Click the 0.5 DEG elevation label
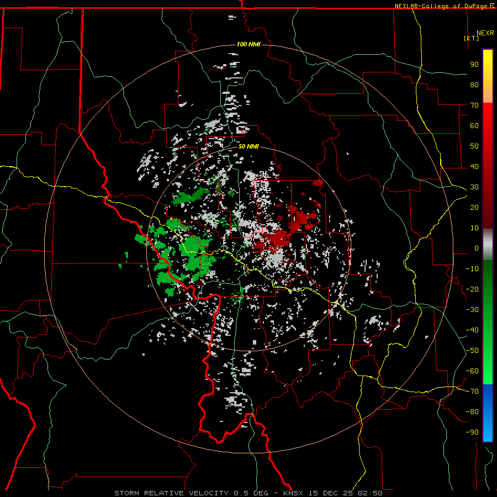The image size is (497, 497). 251,493
